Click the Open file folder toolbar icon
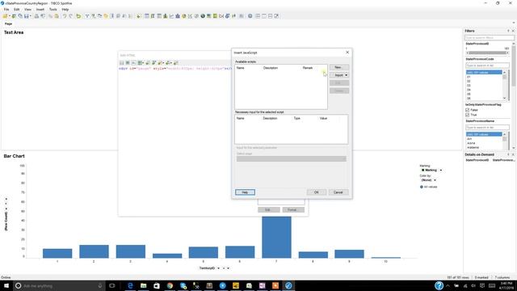This screenshot has height=291, width=517. (x=5, y=16)
